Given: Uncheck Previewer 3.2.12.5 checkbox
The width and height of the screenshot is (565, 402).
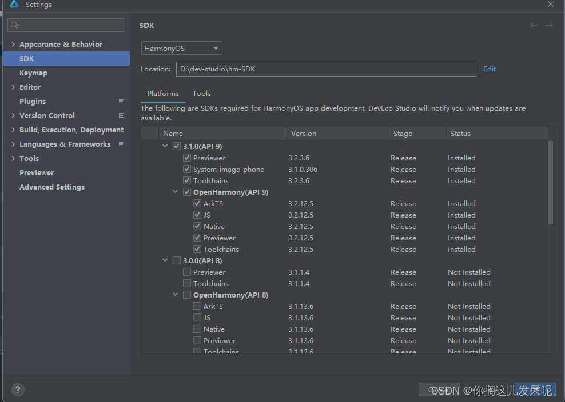Looking at the screenshot, I should click(197, 238).
